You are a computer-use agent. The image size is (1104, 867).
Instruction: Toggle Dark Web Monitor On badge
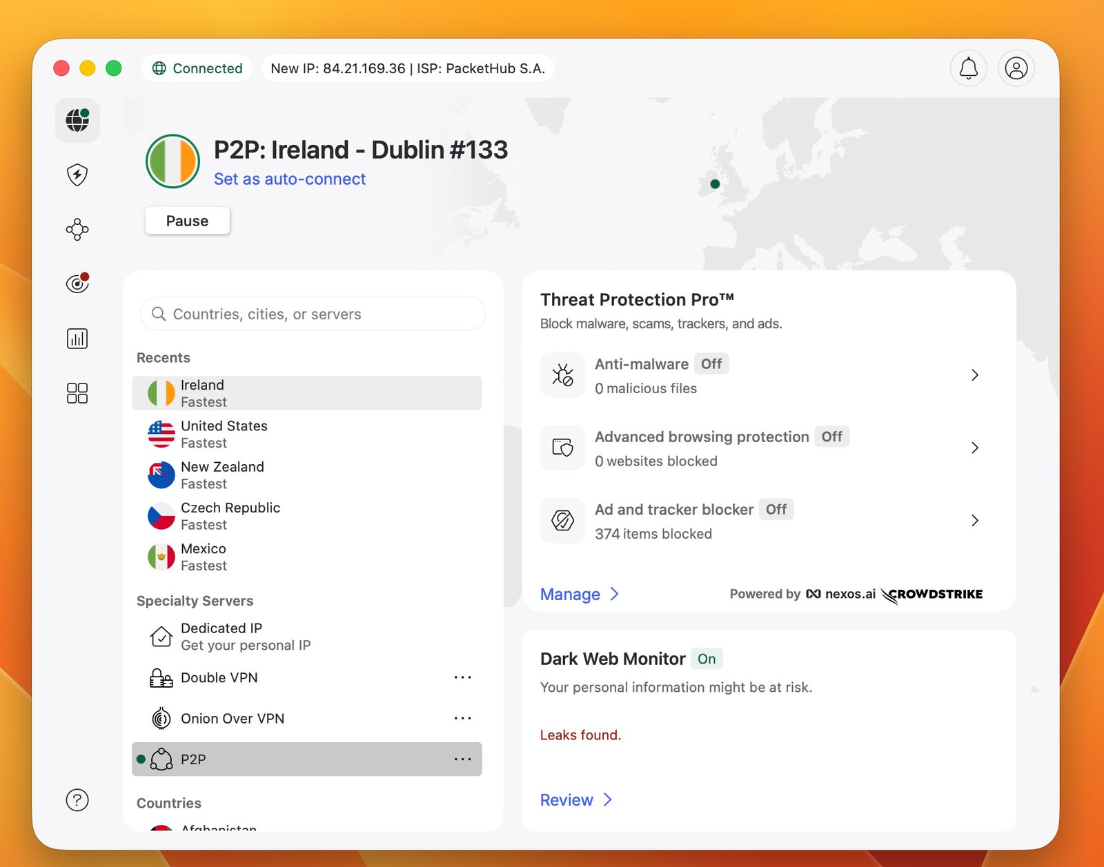point(706,659)
